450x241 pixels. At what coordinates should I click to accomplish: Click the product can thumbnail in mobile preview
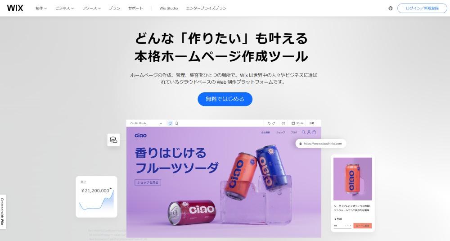pos(352,179)
